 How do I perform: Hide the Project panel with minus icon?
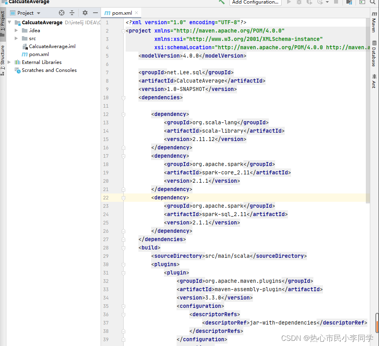click(95, 13)
